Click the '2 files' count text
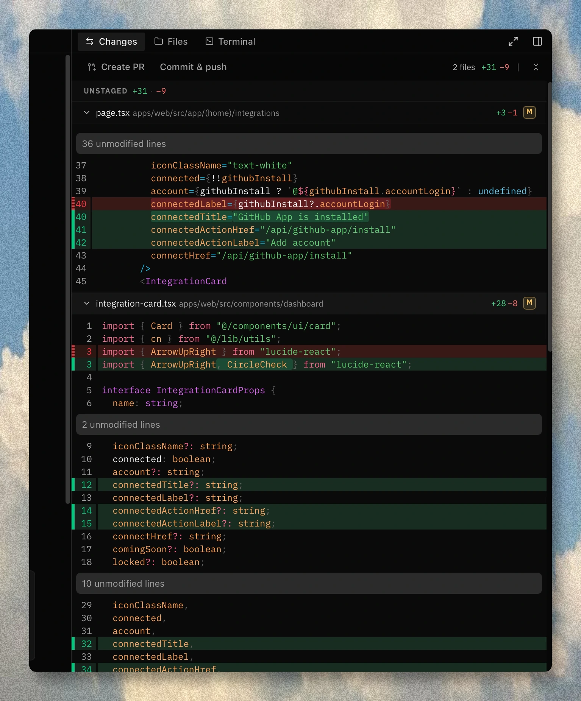This screenshot has width=581, height=701. tap(464, 67)
